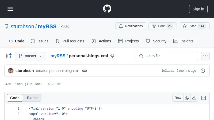Open the master branch dropdown
Viewport: 214px width, 120px height.
30,56
